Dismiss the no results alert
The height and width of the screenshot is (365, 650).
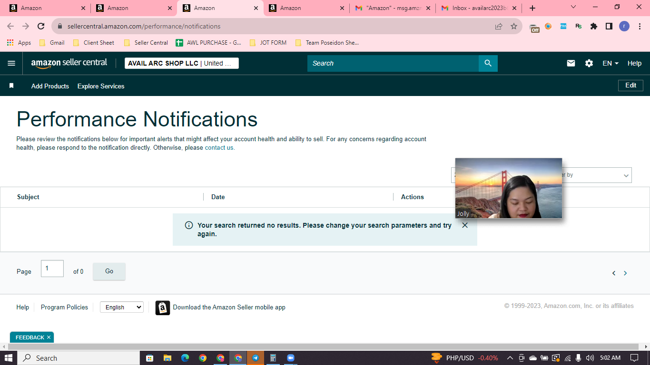[x=465, y=225]
